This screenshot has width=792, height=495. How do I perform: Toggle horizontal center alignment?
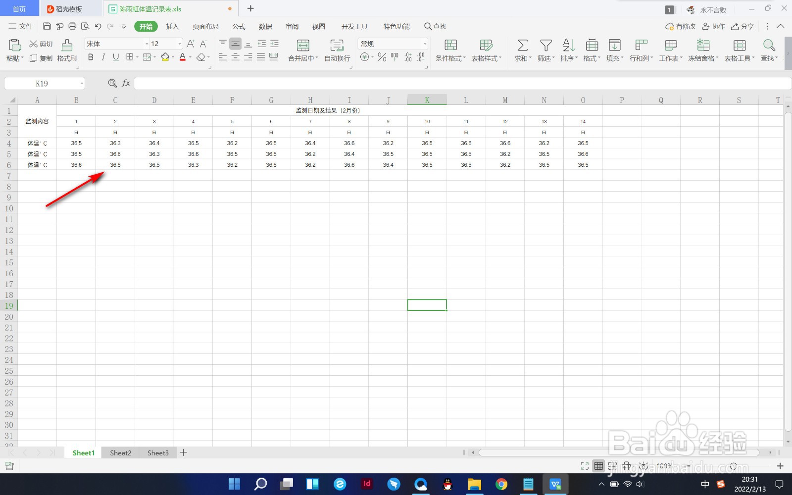coord(236,57)
